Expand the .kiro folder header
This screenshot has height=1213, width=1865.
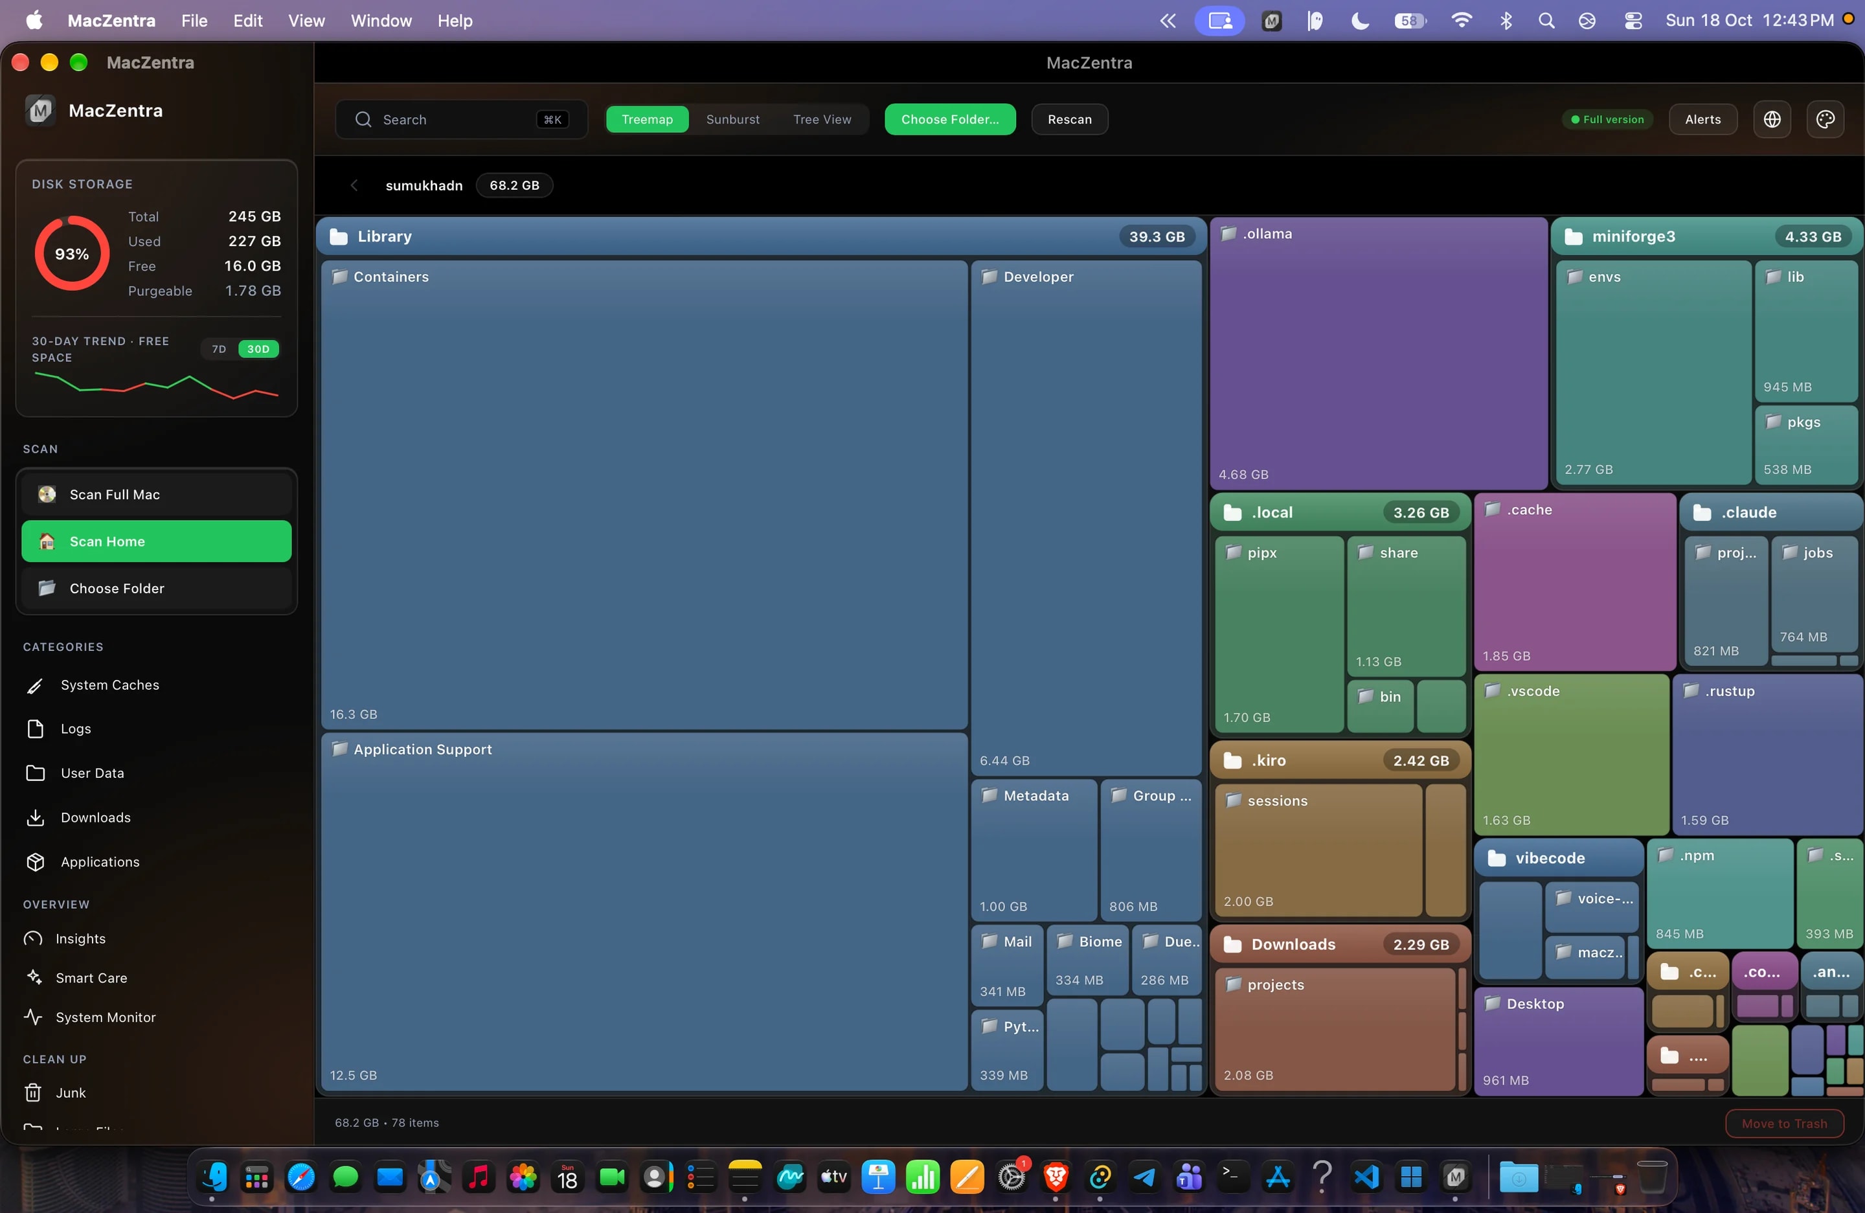coord(1340,761)
